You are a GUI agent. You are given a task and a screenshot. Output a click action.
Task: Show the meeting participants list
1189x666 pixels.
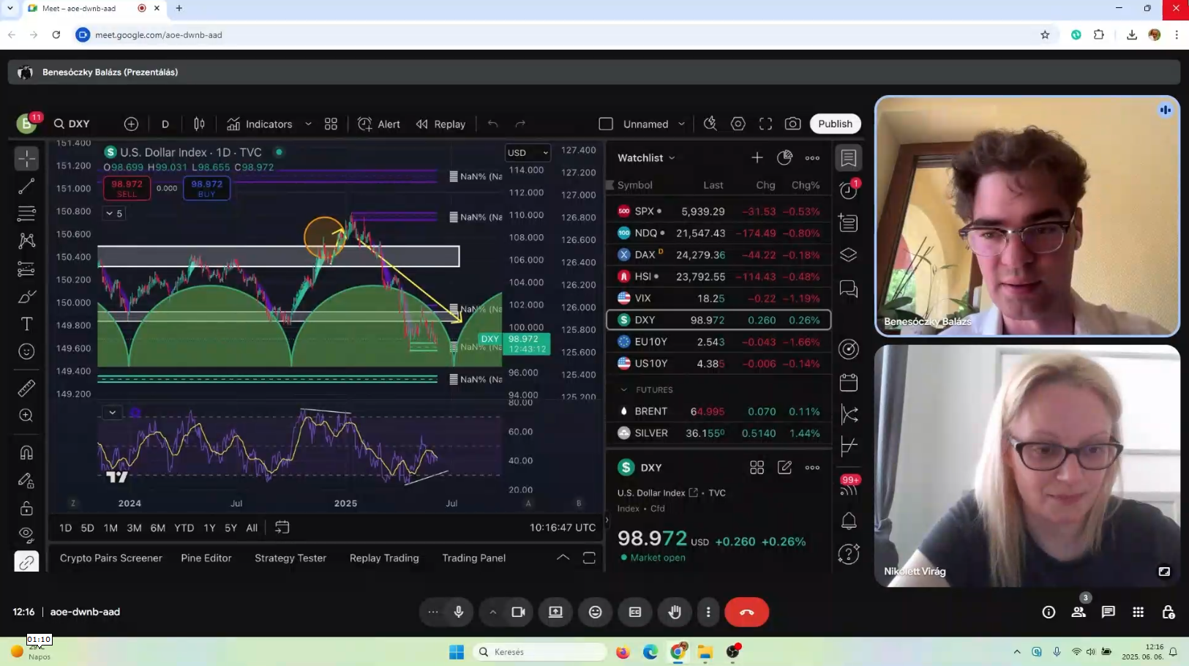(1079, 612)
